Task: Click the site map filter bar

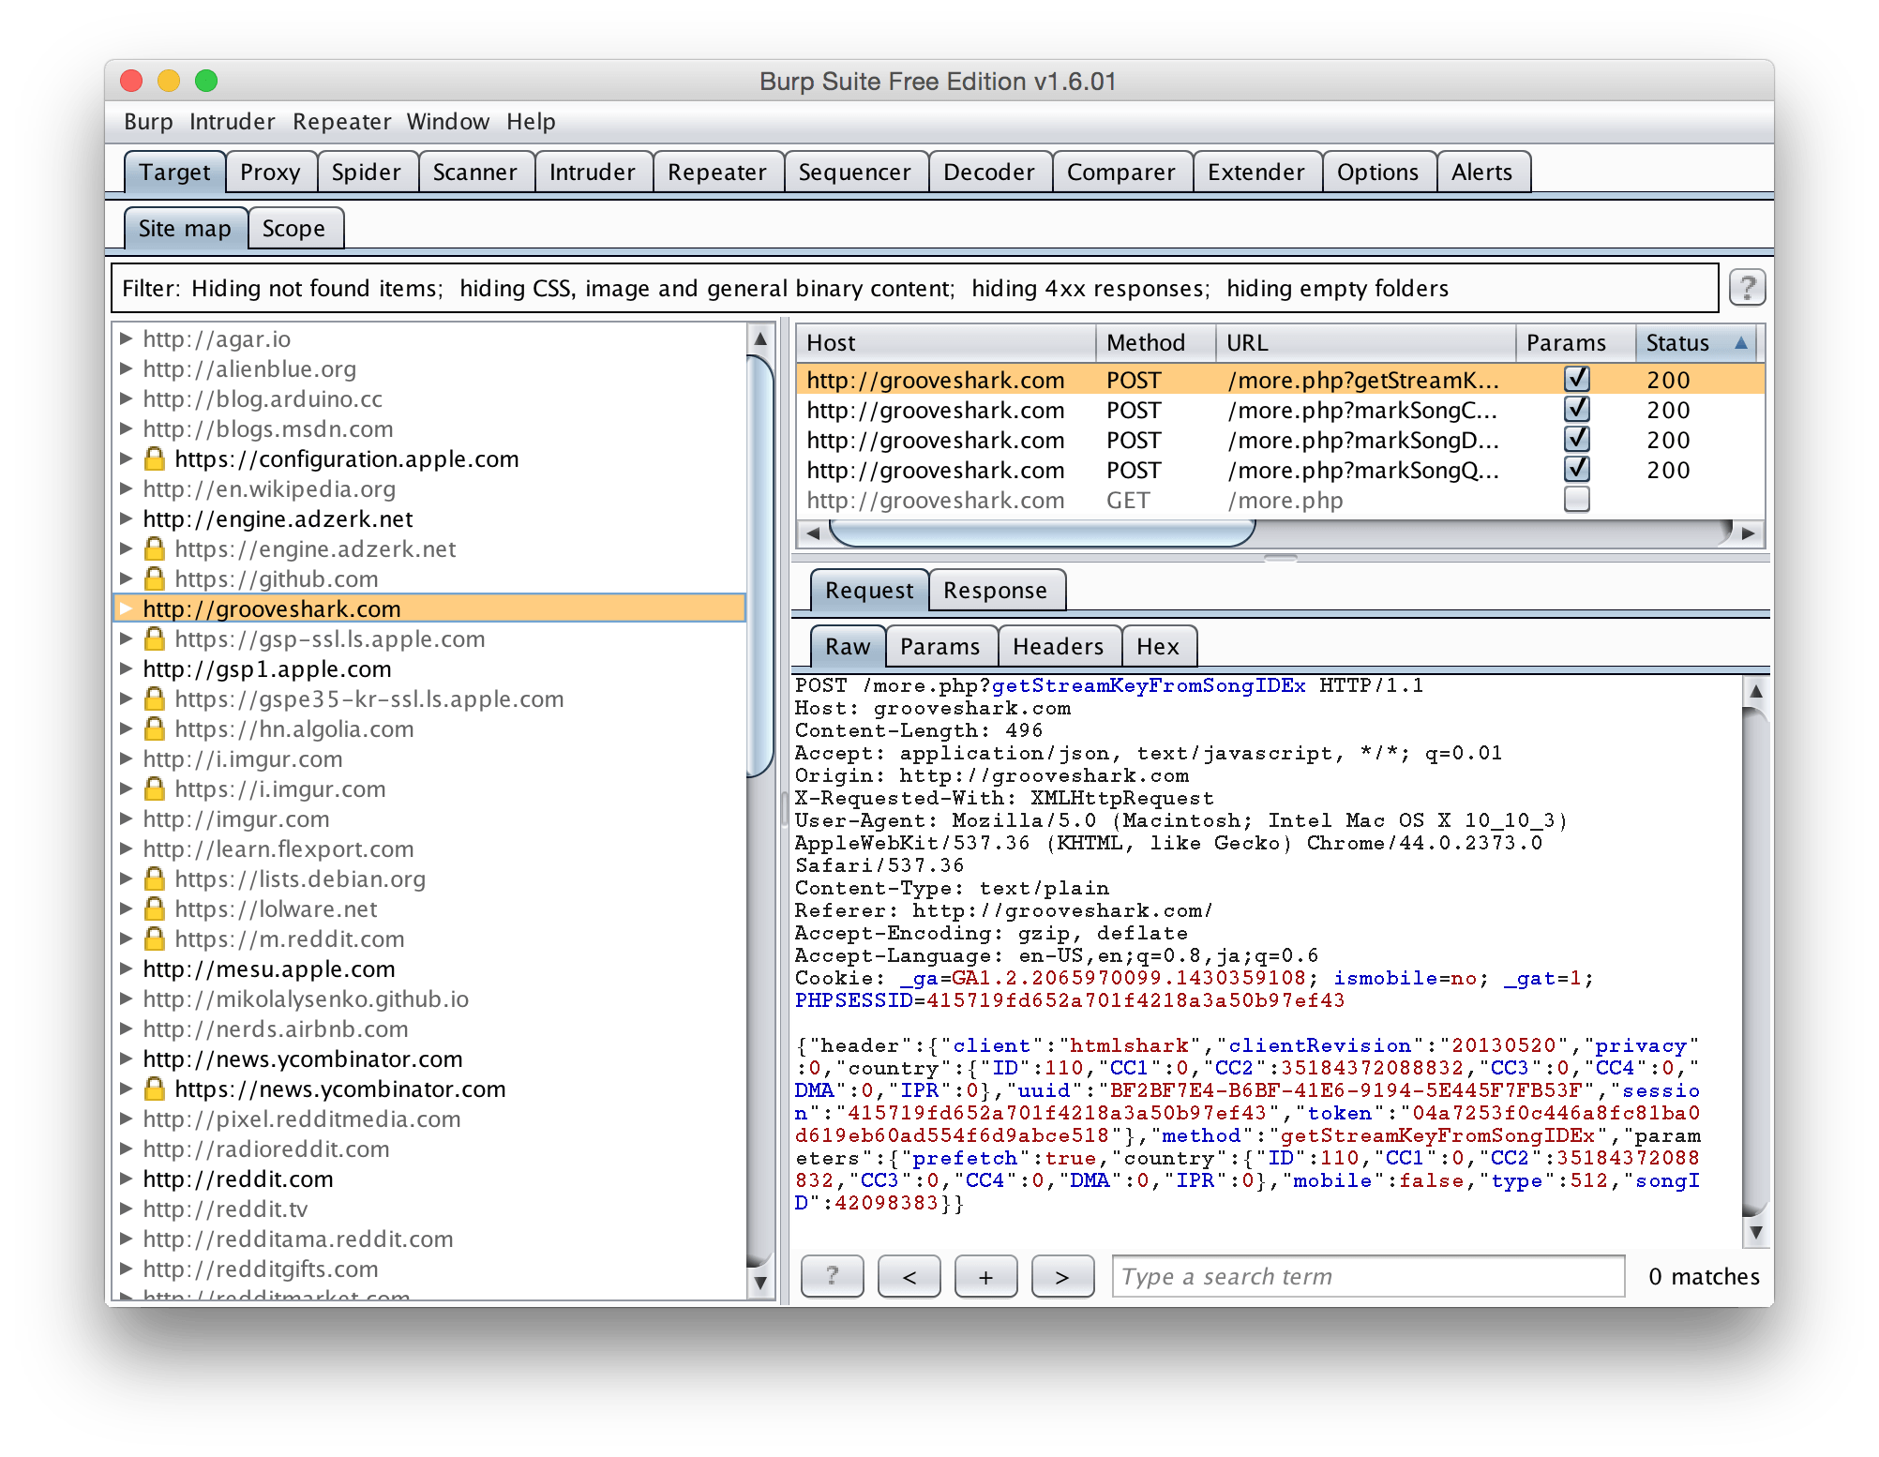Action: point(914,288)
